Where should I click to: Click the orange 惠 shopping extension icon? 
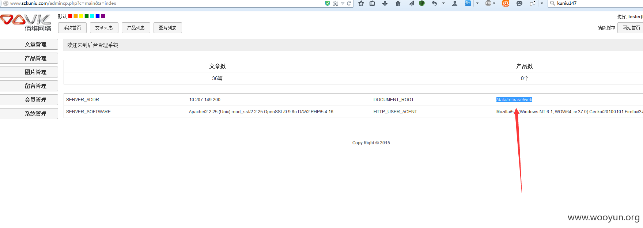coord(506,3)
